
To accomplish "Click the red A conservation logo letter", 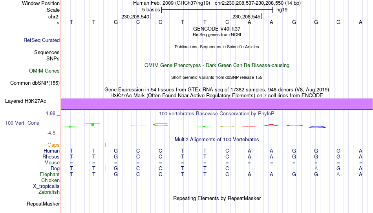I will point(271,125).
